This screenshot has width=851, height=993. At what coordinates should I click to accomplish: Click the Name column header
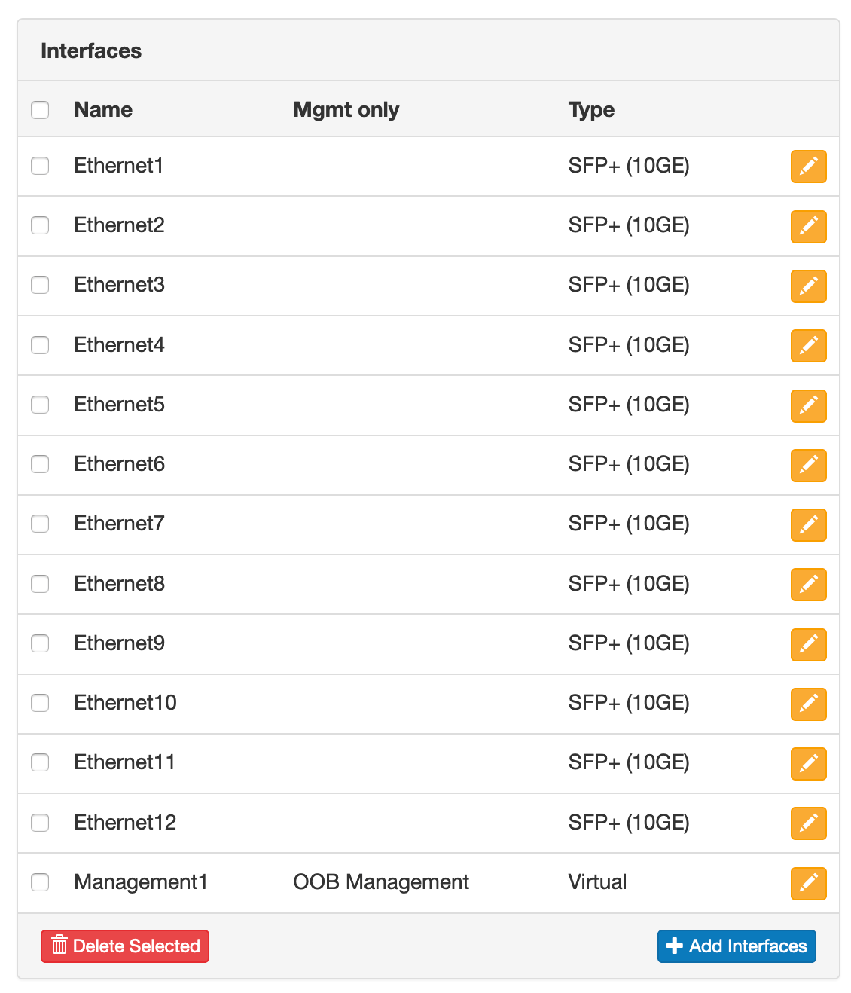point(103,110)
